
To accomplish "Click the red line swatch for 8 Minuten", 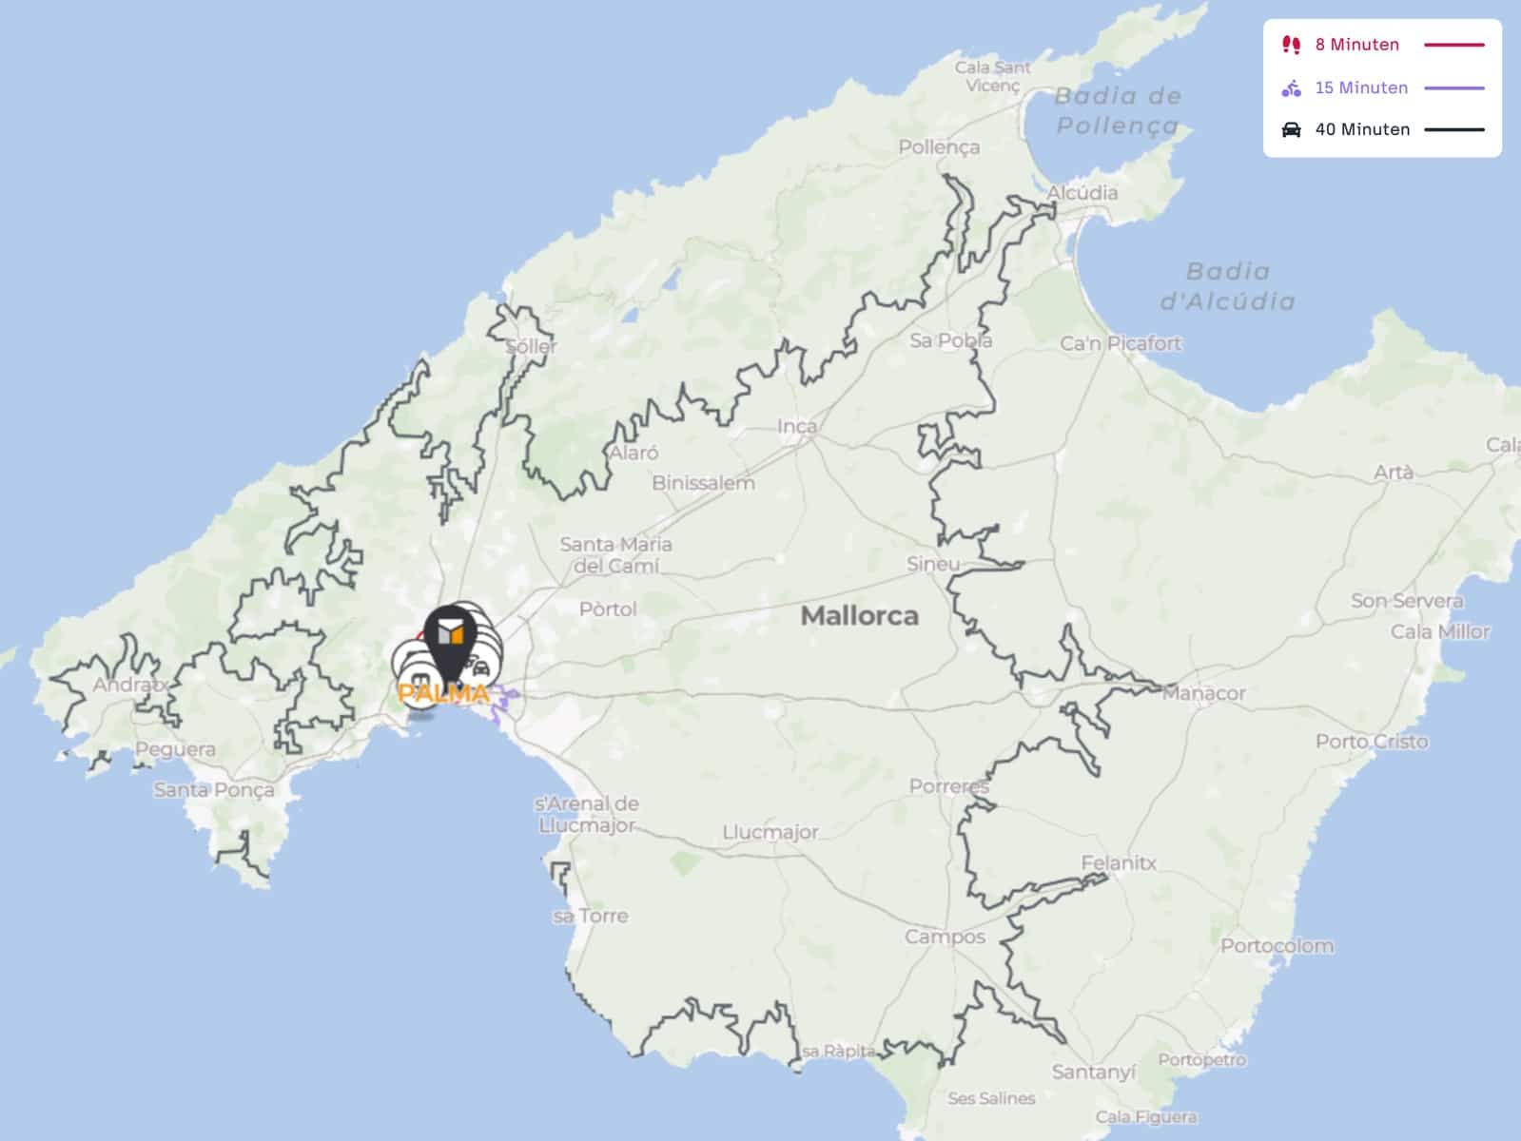I will pyautogui.click(x=1453, y=45).
